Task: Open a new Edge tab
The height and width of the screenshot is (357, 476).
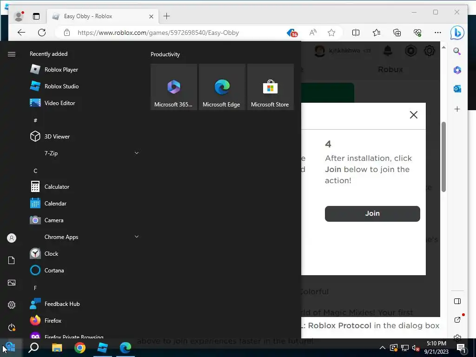Action: coord(167,16)
